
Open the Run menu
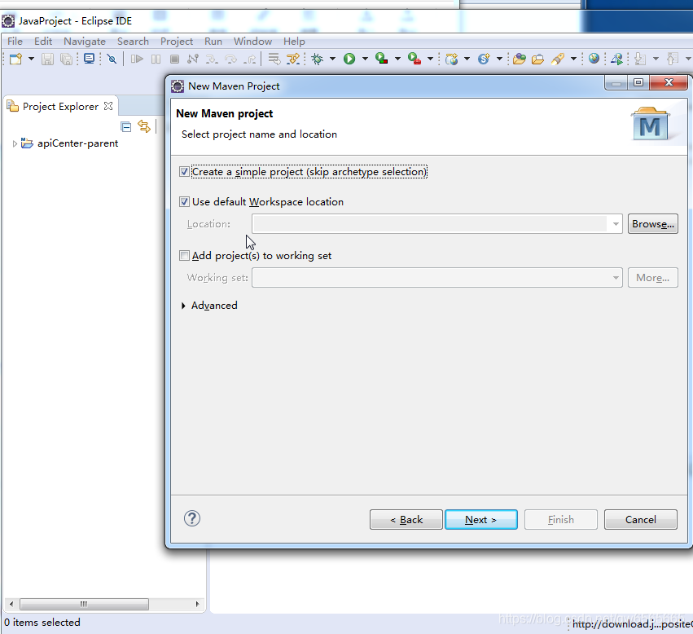pyautogui.click(x=213, y=41)
